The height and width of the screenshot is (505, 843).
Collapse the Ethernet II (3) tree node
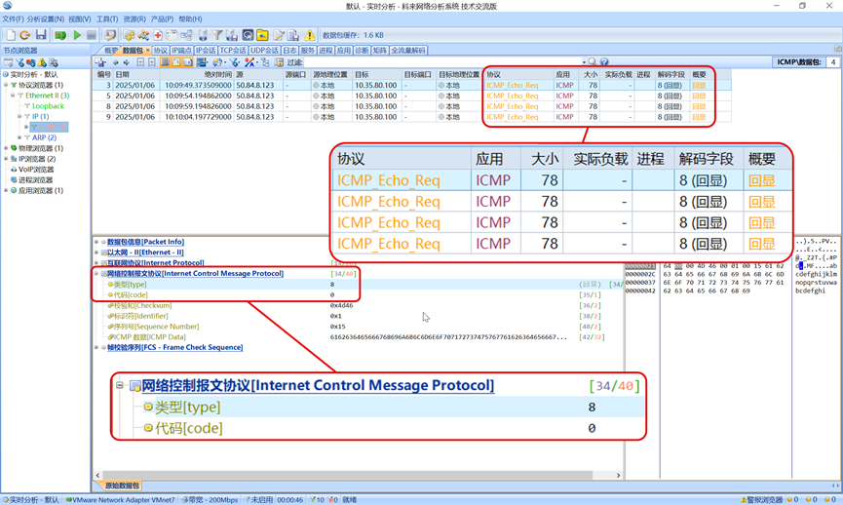[13, 96]
